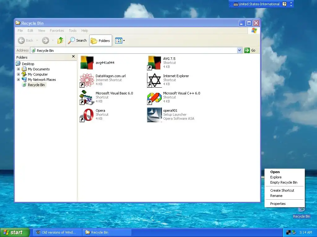The height and width of the screenshot is (237, 317).
Task: Close the Folders pane
Action: coord(73,56)
